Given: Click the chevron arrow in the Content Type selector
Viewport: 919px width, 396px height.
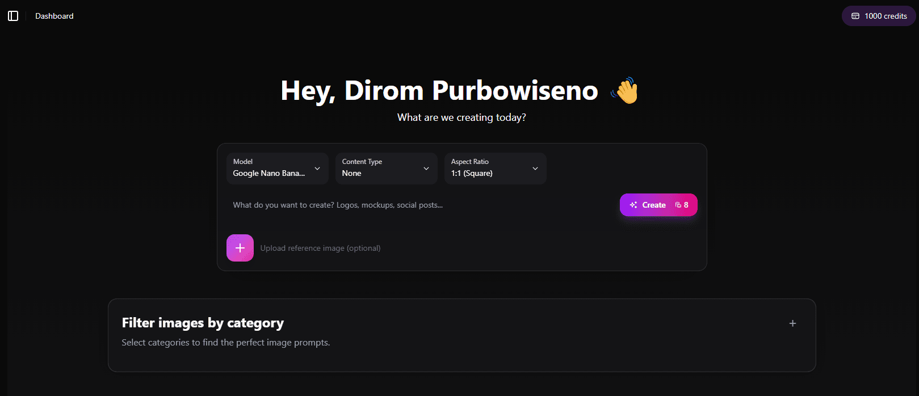Looking at the screenshot, I should 426,168.
